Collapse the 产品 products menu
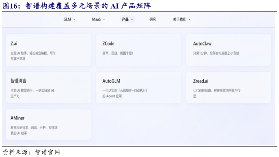 click(x=127, y=19)
